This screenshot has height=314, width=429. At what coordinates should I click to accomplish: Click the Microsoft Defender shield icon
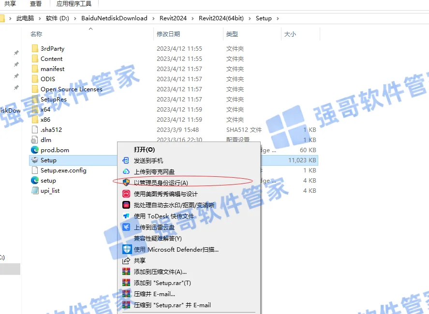[127, 249]
